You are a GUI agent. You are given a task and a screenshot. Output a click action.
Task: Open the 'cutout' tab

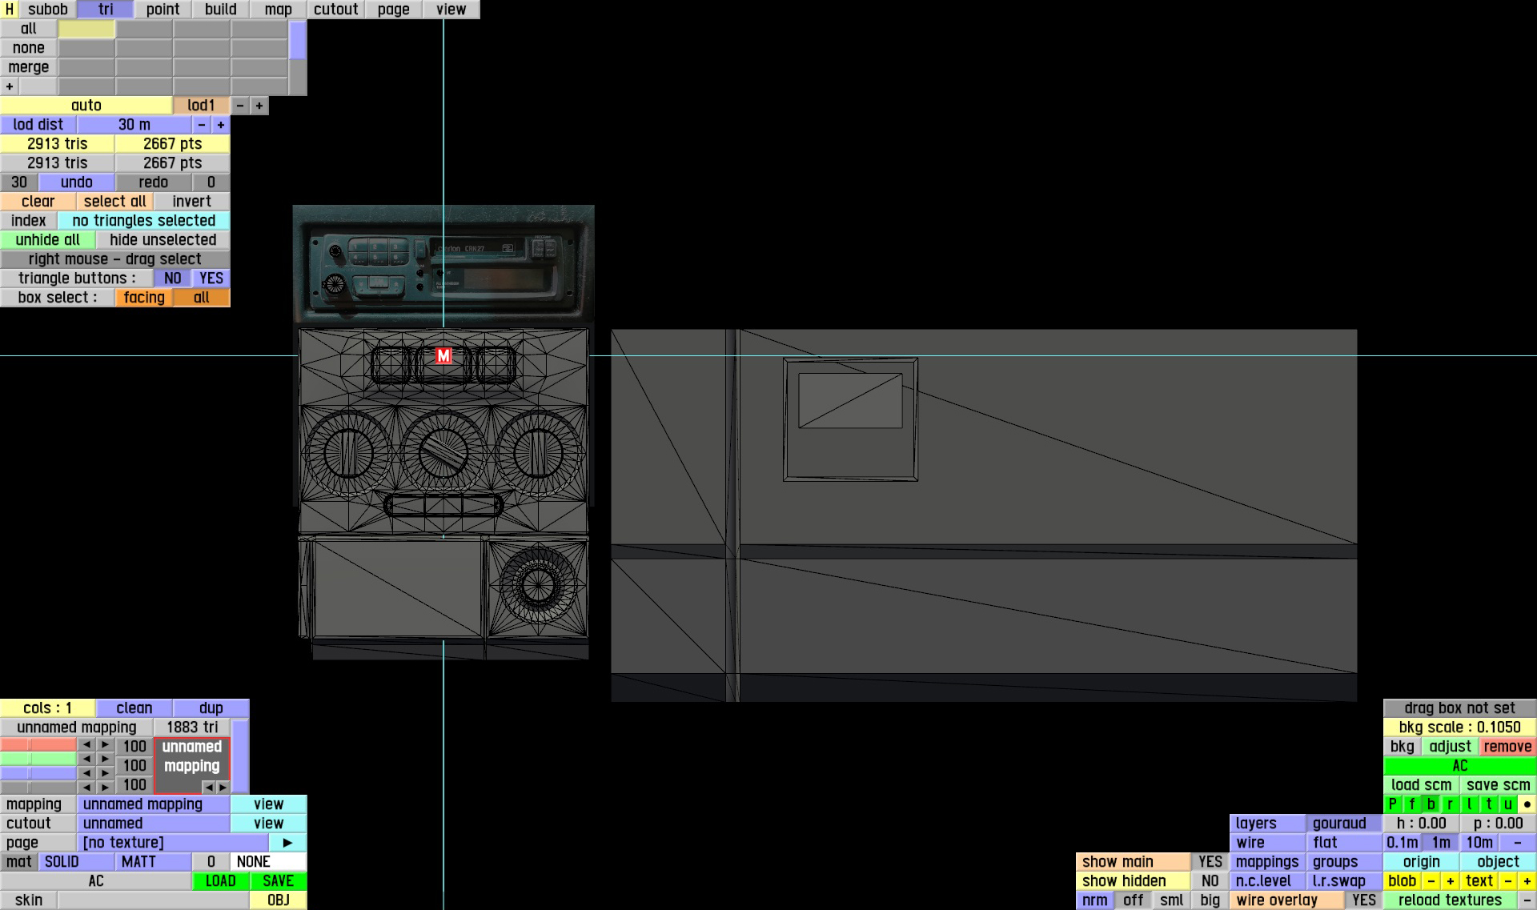(x=335, y=10)
